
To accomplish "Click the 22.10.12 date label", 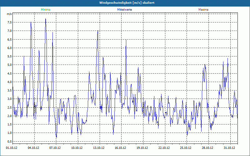I will click(164, 148).
